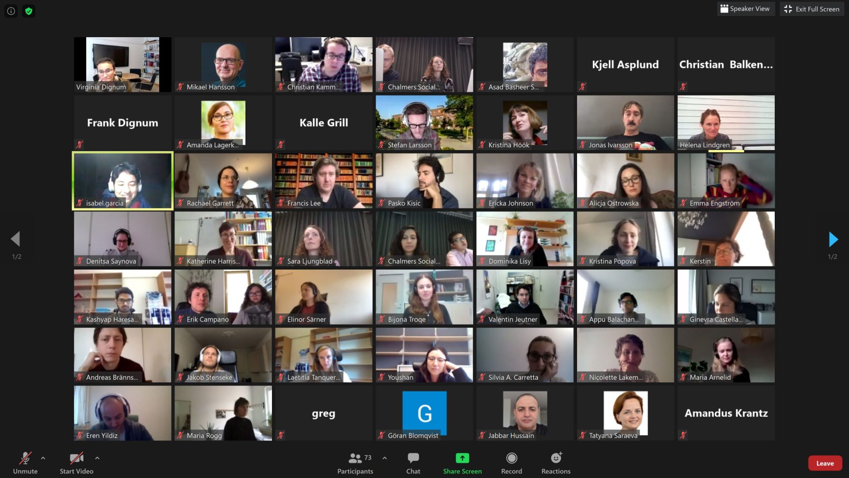The image size is (849, 478).
Task: Select isabel.garcia highlighted video tile
Action: point(123,180)
